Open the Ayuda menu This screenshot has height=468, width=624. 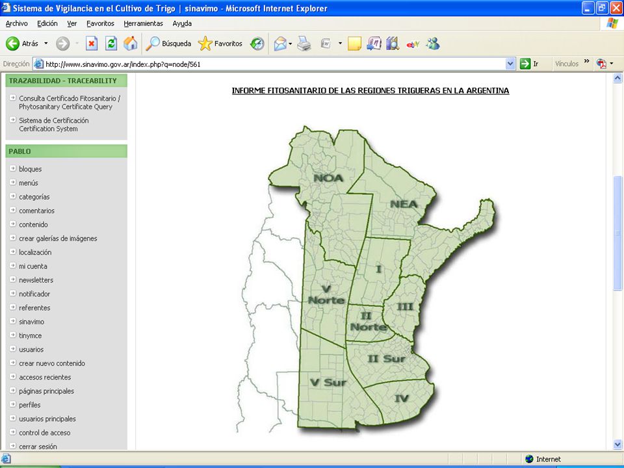(x=182, y=23)
